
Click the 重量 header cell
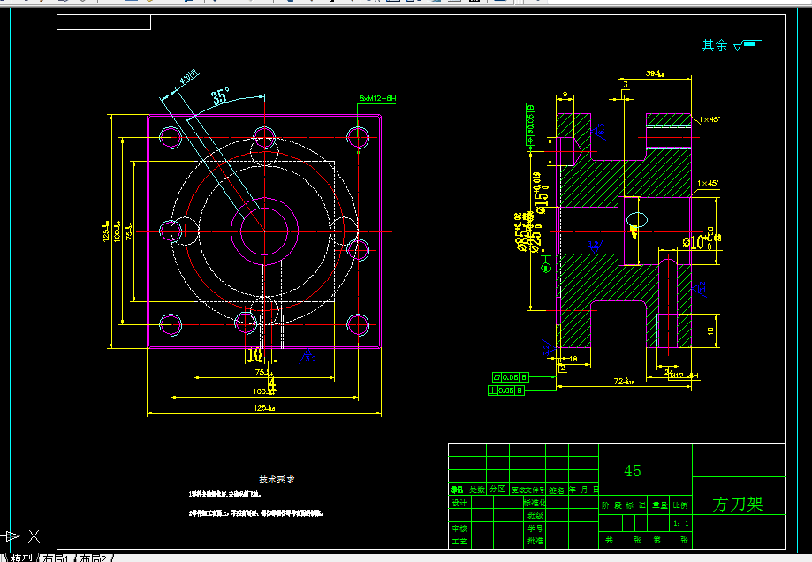click(x=660, y=505)
